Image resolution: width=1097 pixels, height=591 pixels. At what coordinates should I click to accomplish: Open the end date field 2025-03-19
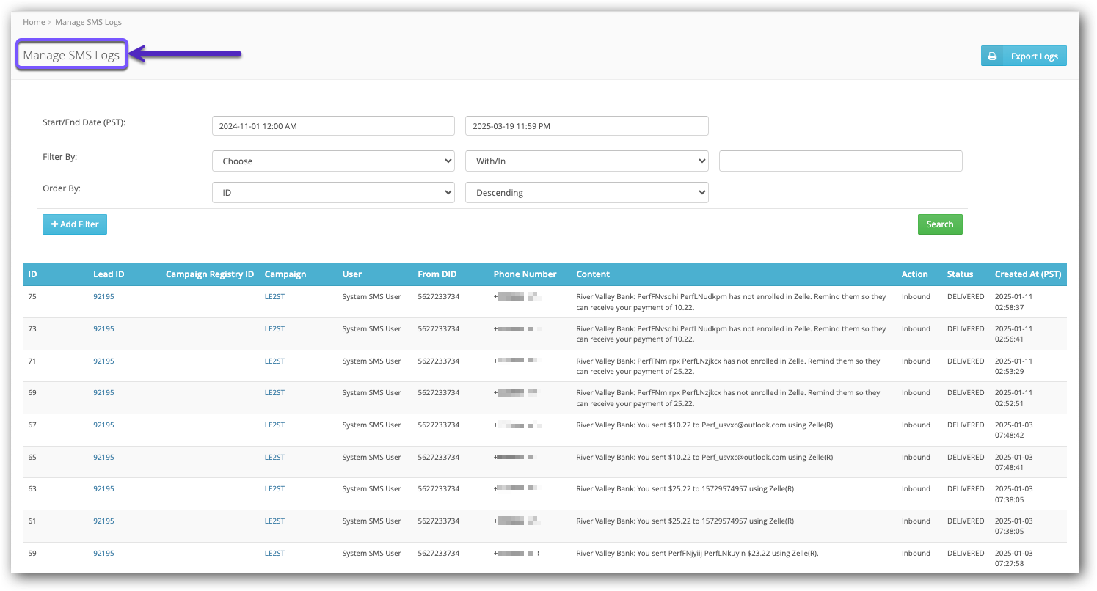587,126
